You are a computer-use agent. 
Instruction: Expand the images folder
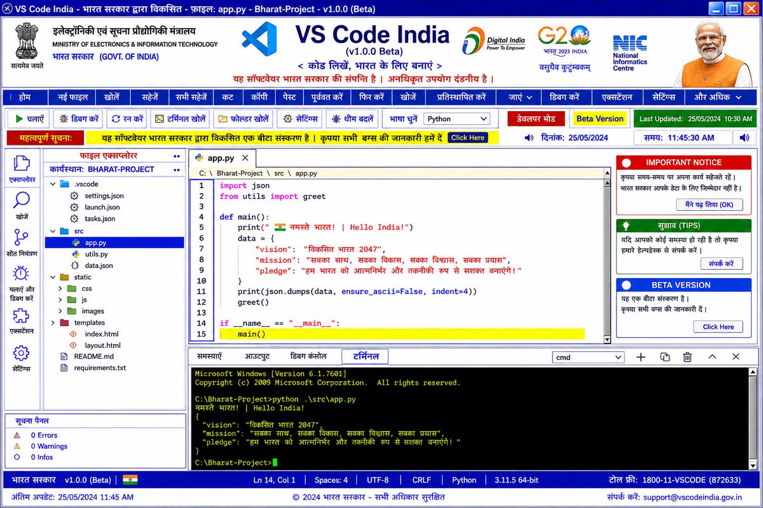click(x=60, y=311)
